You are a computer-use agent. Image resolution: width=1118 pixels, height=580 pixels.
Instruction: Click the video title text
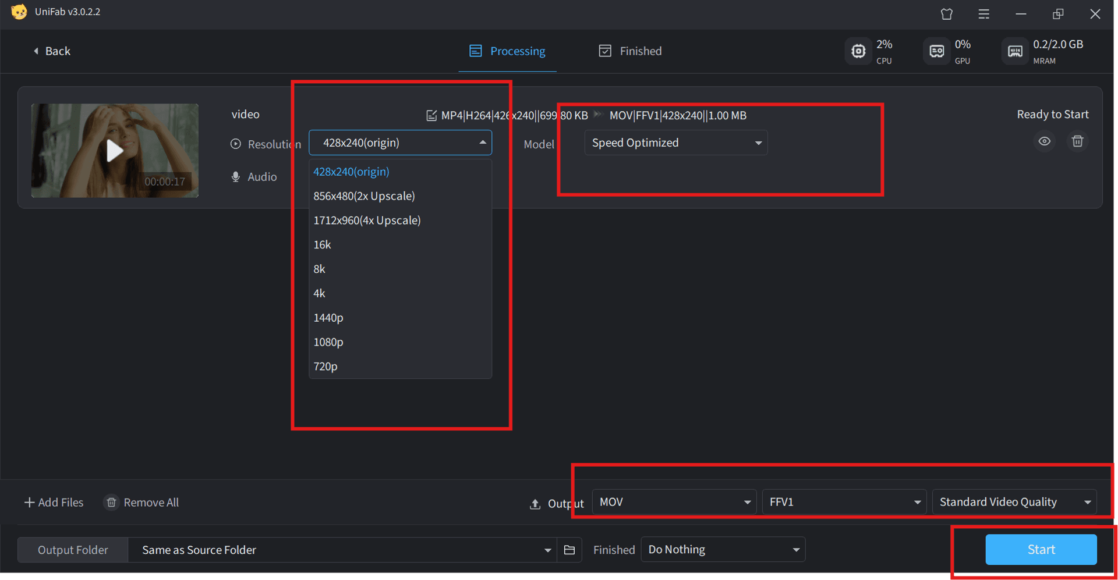pos(246,115)
